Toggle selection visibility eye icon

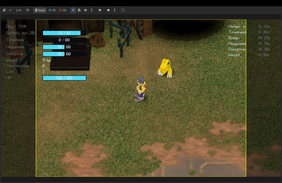(x=85, y=10)
